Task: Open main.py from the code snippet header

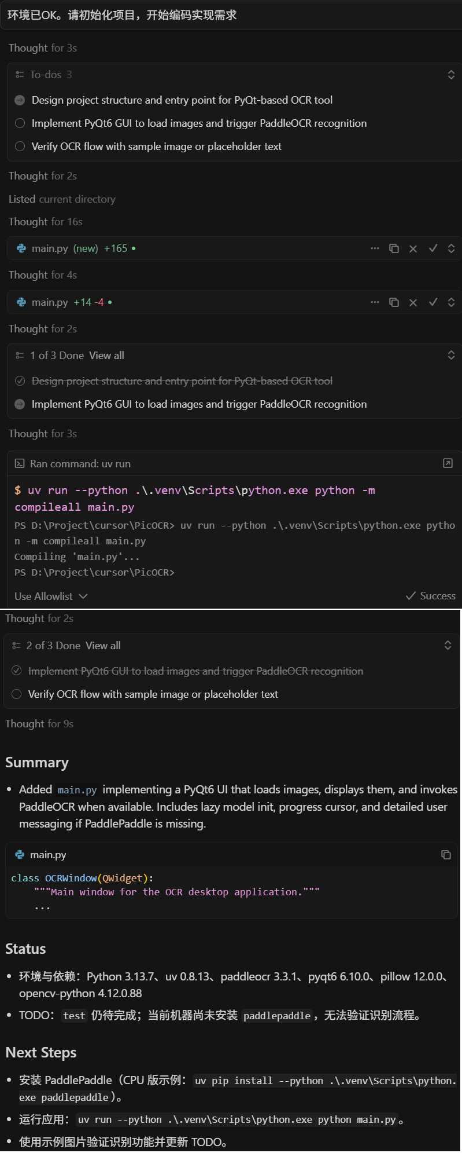Action: coord(48,855)
